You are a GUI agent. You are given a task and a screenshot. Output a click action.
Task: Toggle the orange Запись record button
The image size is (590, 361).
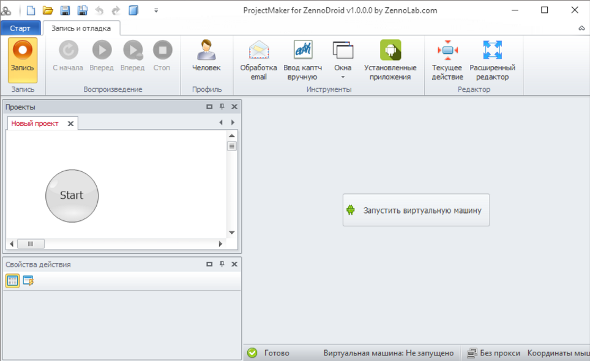click(x=23, y=60)
